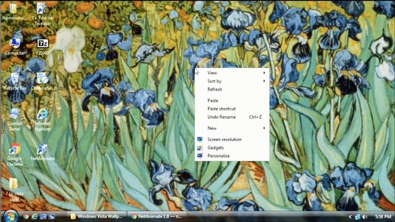This screenshot has height=222, width=395.
Task: Choose Screen resolution from the context menu
Action: (x=232, y=139)
